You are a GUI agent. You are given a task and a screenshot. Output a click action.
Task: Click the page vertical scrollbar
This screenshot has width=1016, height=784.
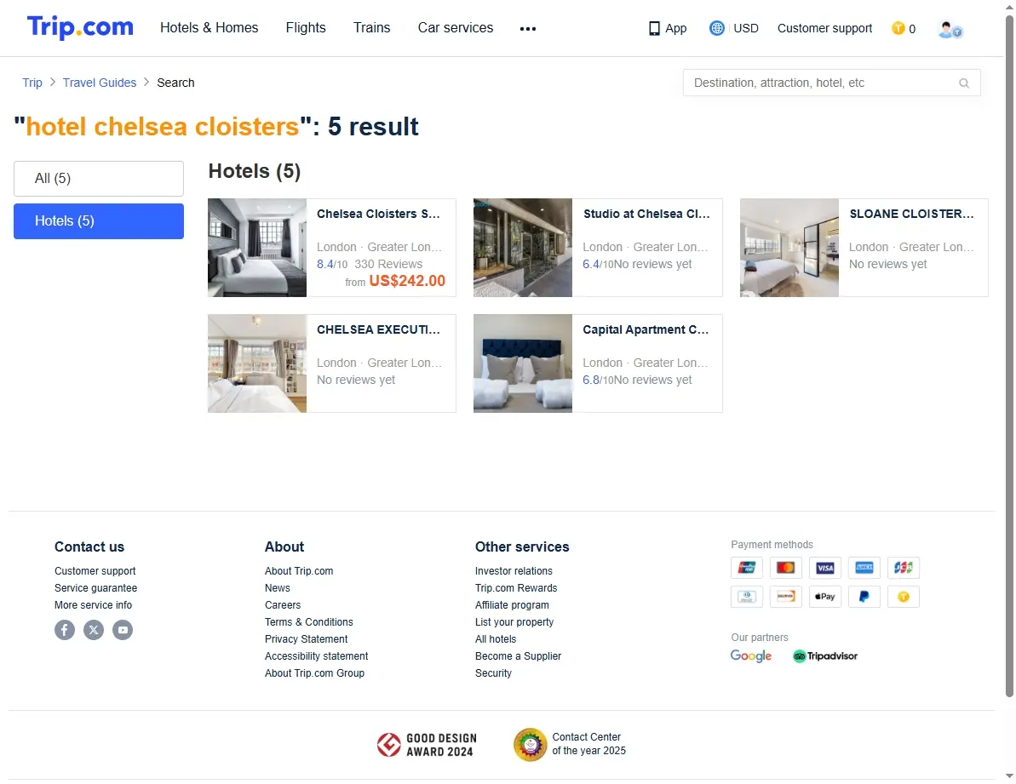pyautogui.click(x=1009, y=356)
